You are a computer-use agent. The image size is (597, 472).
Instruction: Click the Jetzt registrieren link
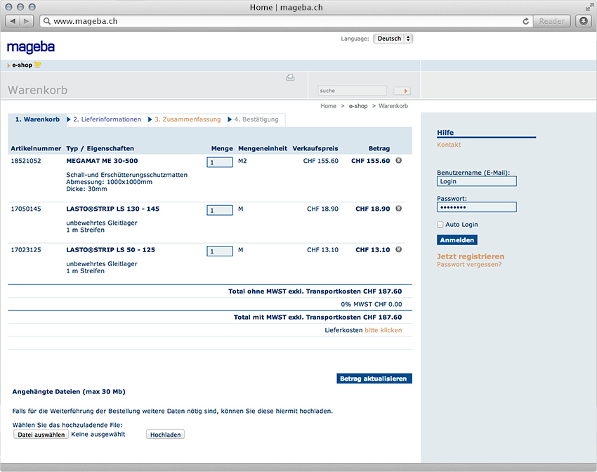[471, 256]
